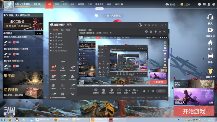217x122 pixels.
Task: Edit the stream title with the pencil icon
Action: click(93, 33)
